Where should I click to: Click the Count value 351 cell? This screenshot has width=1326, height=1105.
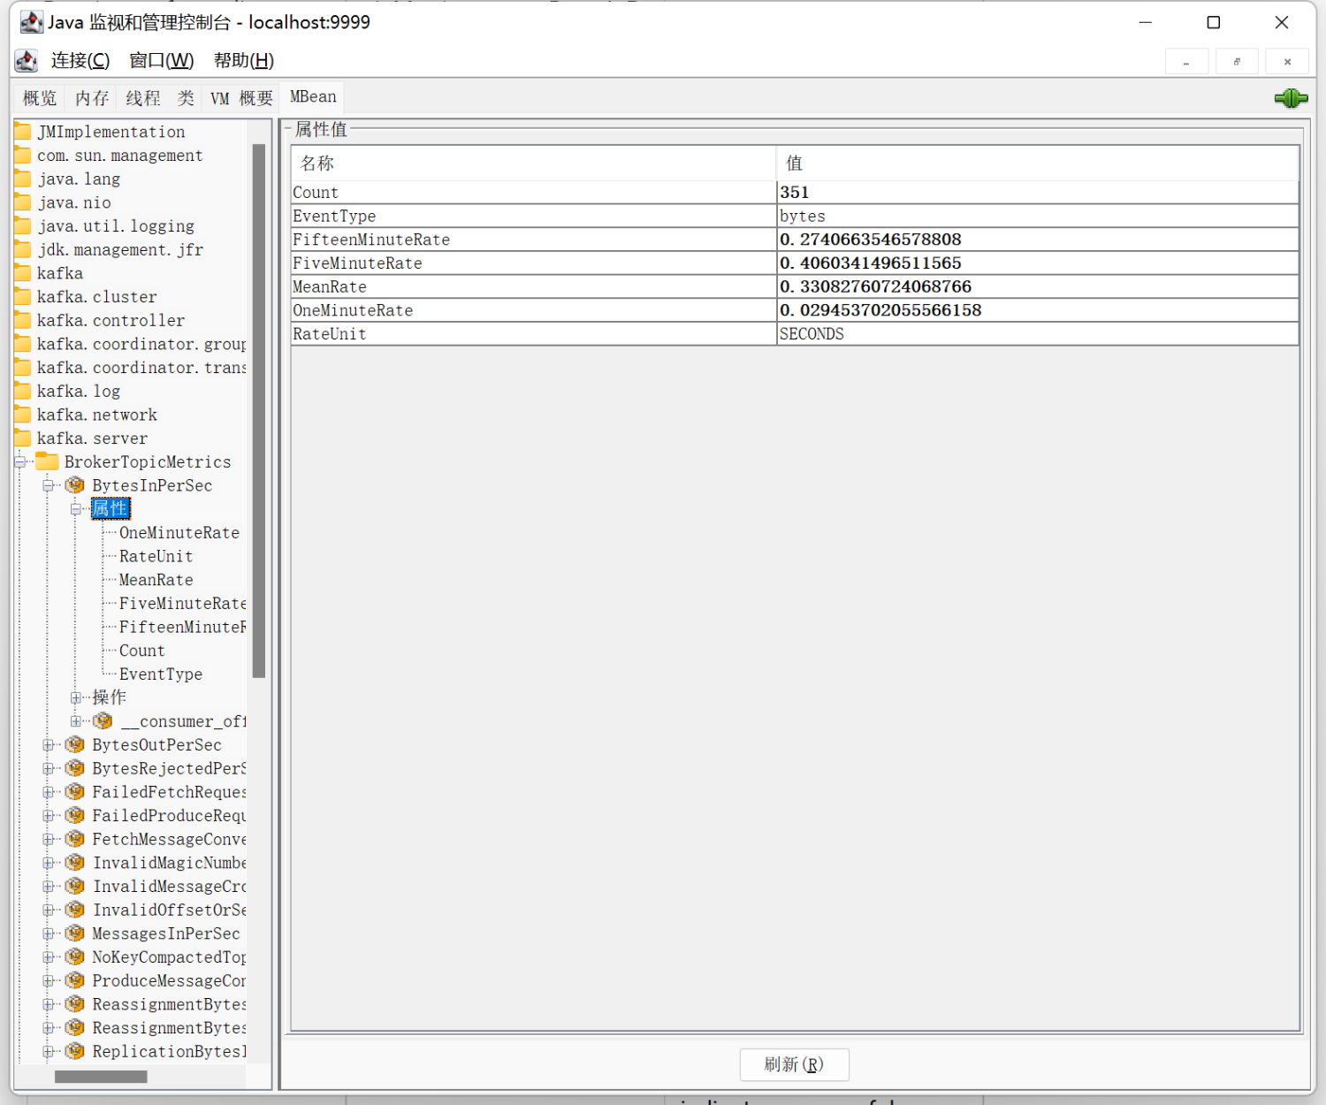click(x=1038, y=193)
